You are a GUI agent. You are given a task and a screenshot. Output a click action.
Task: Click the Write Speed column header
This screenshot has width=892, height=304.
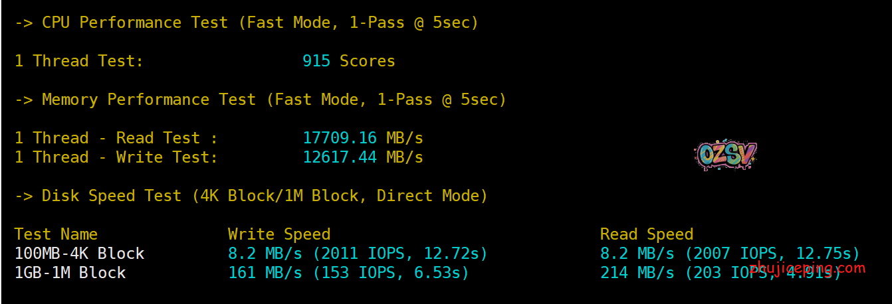click(279, 234)
